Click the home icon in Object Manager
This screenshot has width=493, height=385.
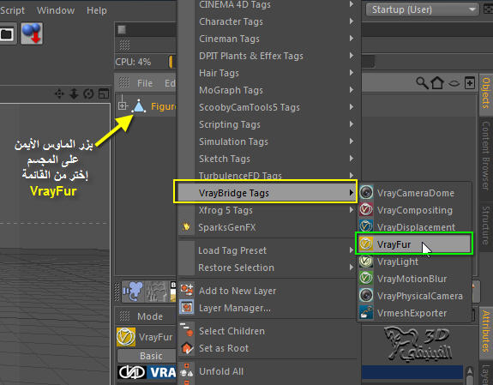click(437, 83)
